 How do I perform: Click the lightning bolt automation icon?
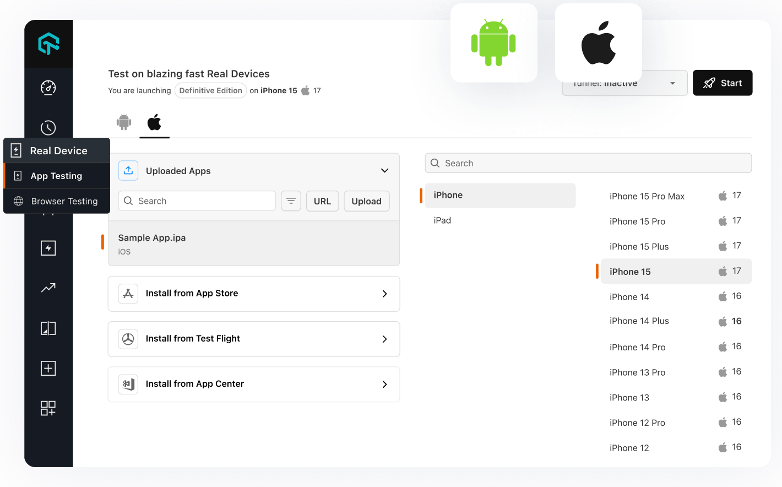(x=48, y=247)
